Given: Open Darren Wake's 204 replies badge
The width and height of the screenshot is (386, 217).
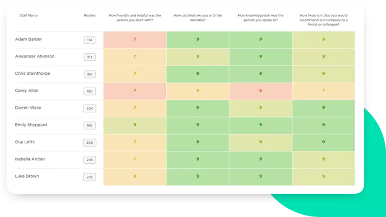Looking at the screenshot, I should pos(90,108).
